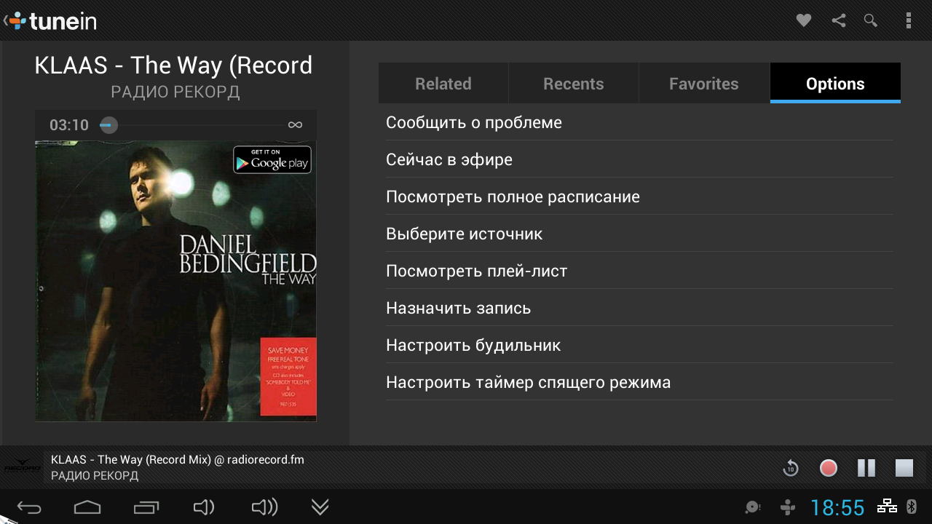This screenshot has width=932, height=524.
Task: Open the three-dot overflow menu
Action: tap(909, 20)
